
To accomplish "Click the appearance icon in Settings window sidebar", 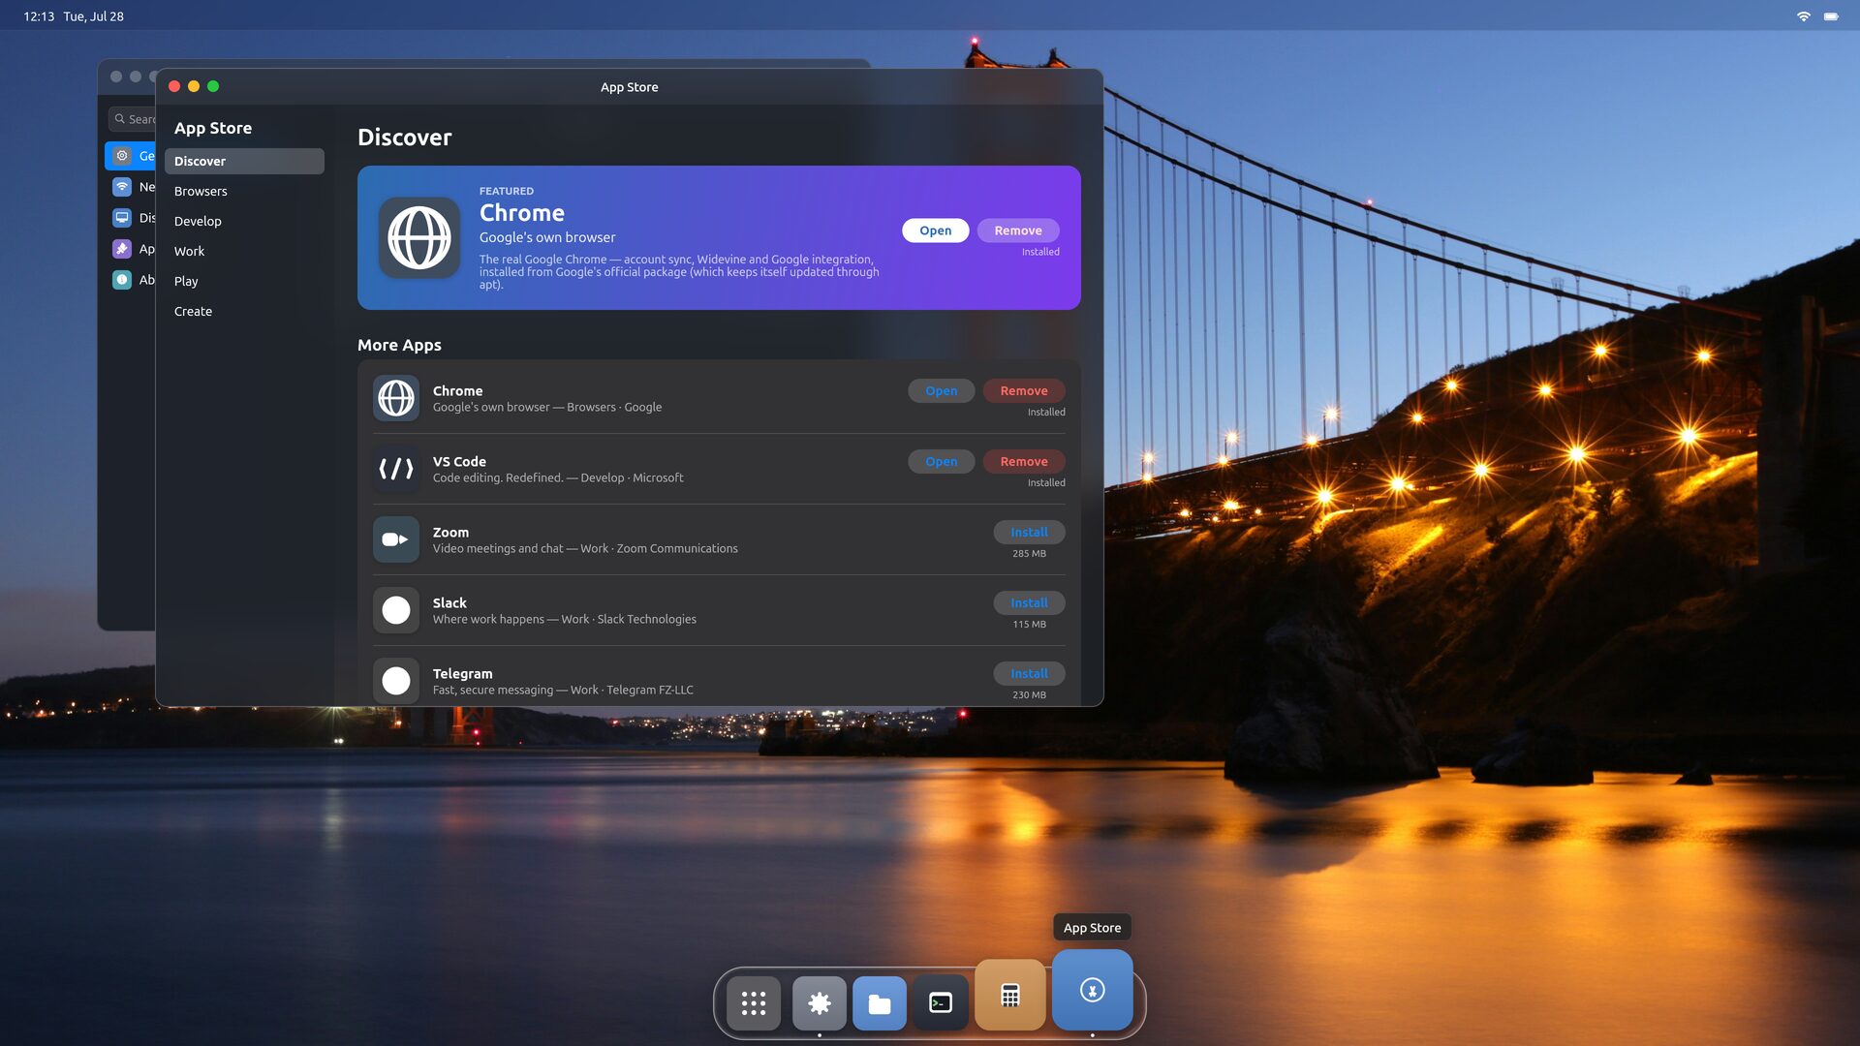I will [122, 249].
